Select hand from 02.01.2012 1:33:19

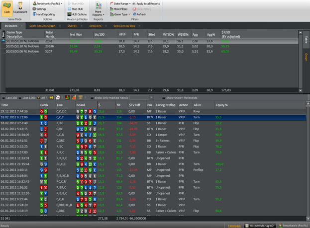[x=153, y=211]
